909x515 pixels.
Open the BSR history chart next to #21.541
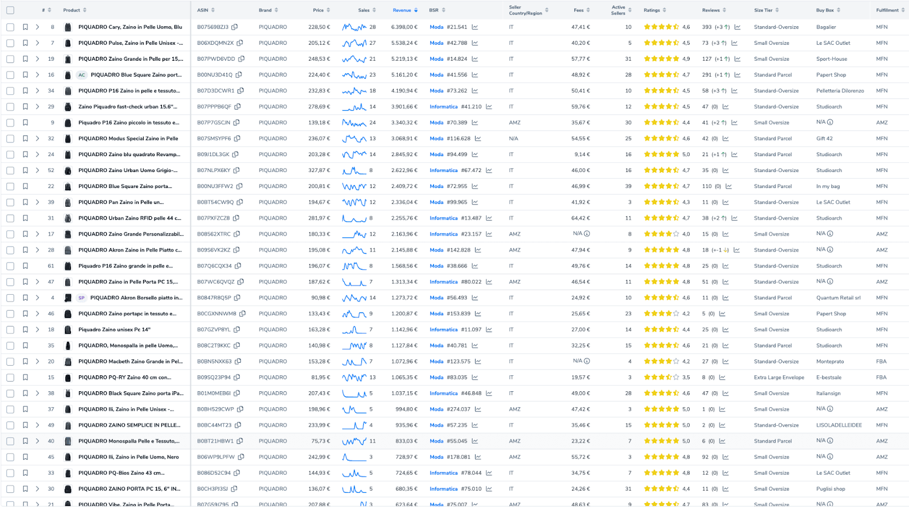point(474,27)
